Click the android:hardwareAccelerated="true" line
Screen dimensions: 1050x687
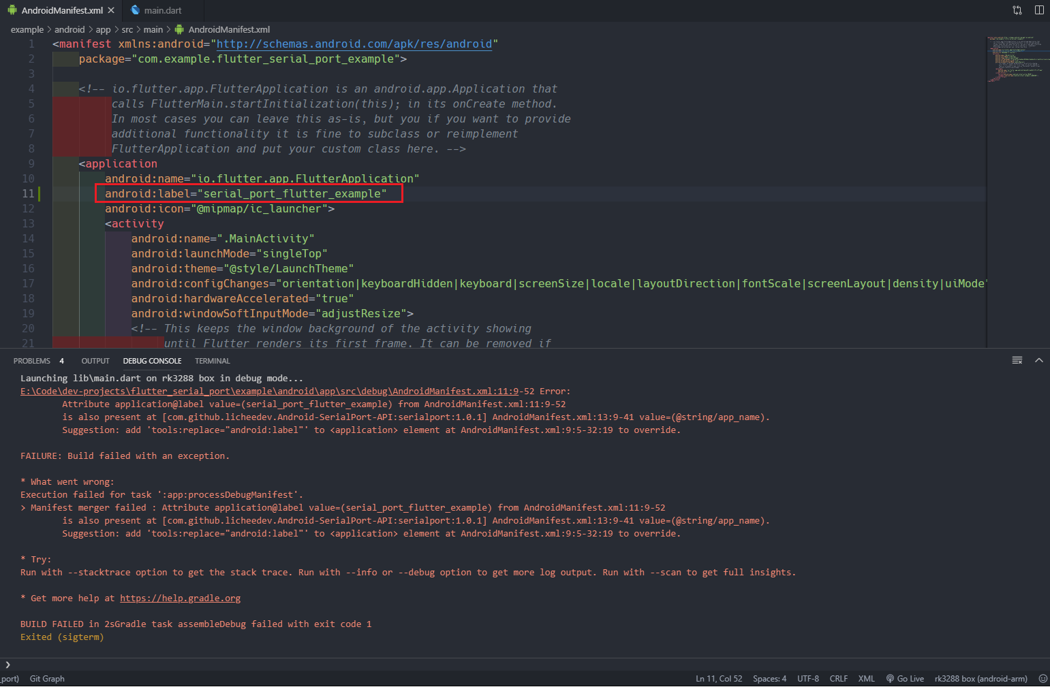(x=243, y=299)
